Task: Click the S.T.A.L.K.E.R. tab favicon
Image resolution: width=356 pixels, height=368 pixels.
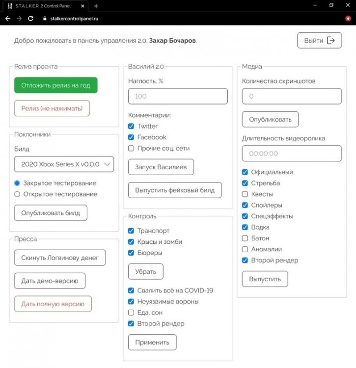Action: coord(10,6)
